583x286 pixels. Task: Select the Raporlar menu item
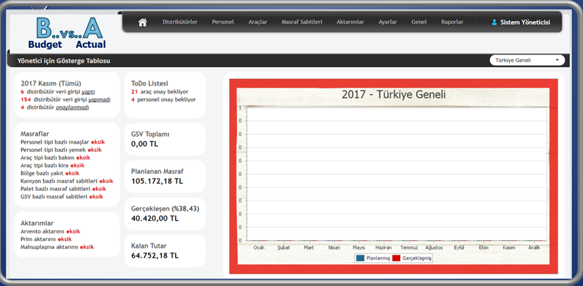pos(452,22)
